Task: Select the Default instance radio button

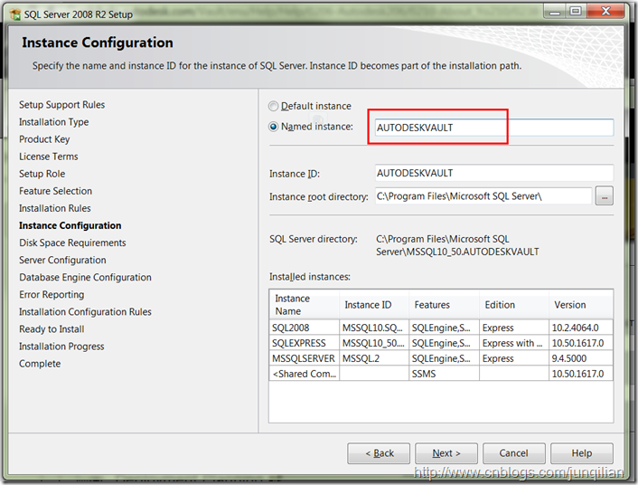Action: point(274,107)
